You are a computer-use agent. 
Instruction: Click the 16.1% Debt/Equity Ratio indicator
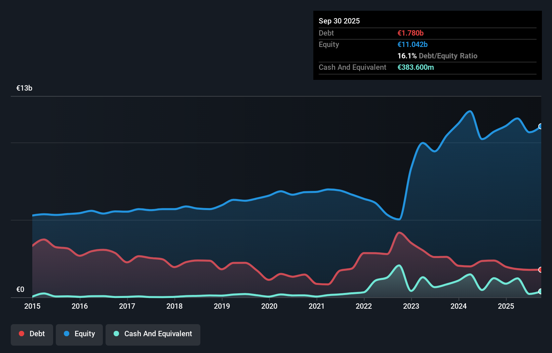coord(437,56)
